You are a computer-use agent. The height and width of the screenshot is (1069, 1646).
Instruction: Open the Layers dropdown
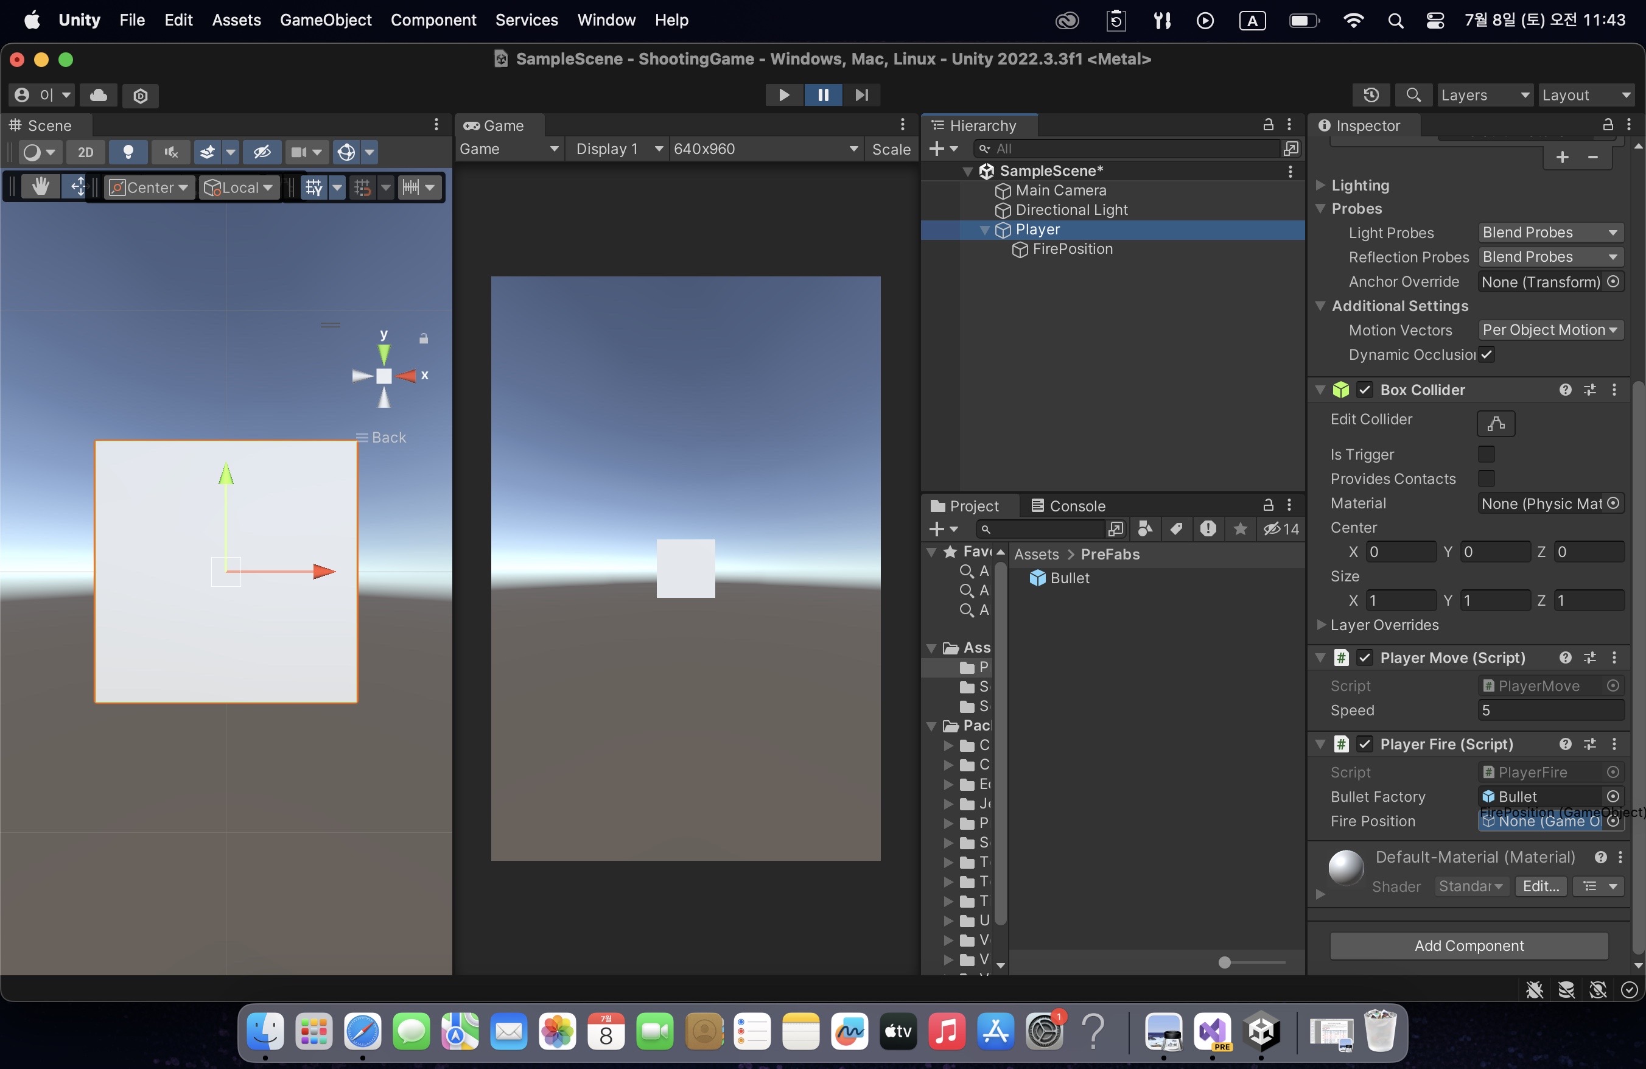[x=1484, y=95]
